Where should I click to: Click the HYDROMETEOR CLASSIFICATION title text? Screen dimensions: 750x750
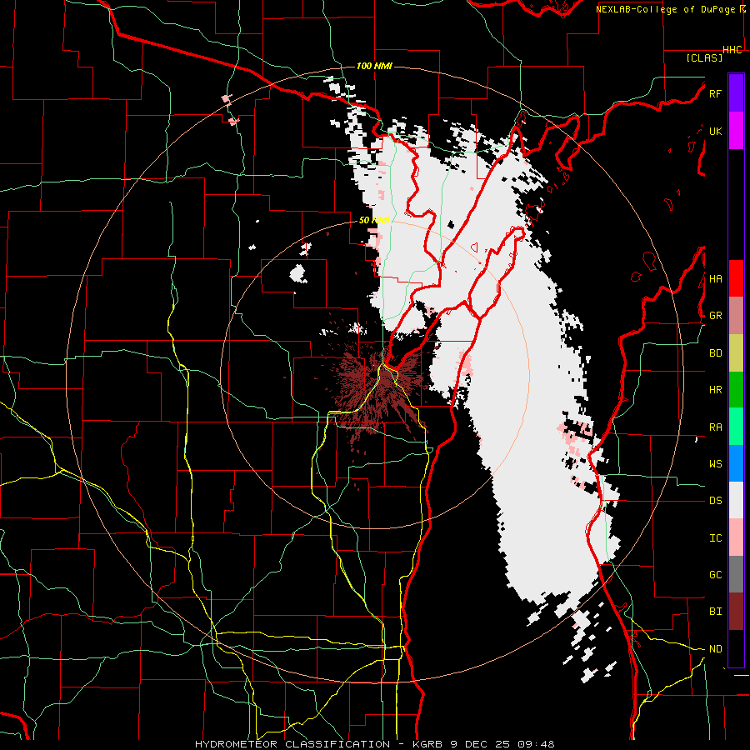(294, 744)
